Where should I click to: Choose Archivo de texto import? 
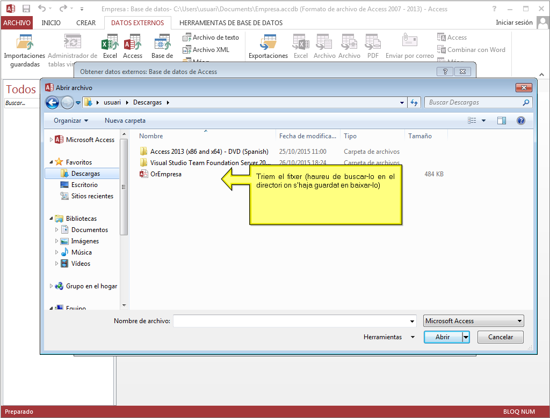(211, 38)
